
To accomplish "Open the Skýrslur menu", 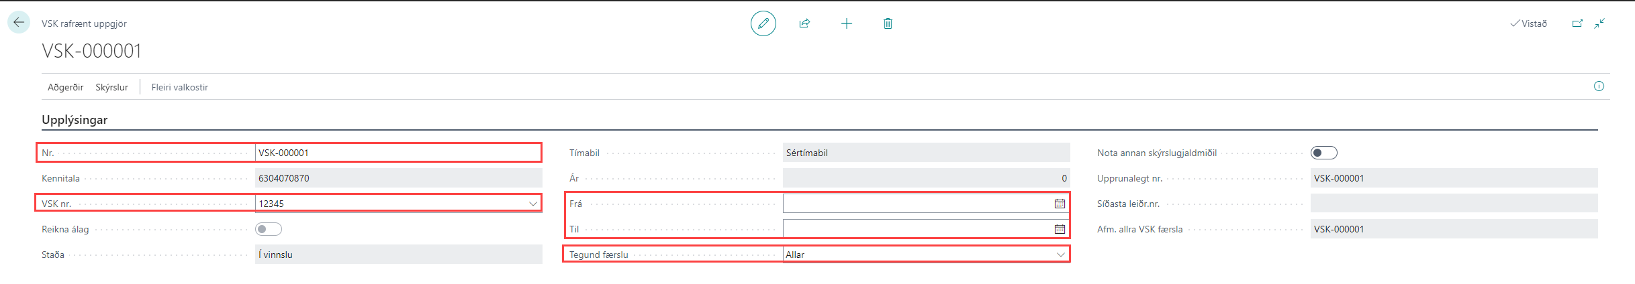I will [x=111, y=87].
